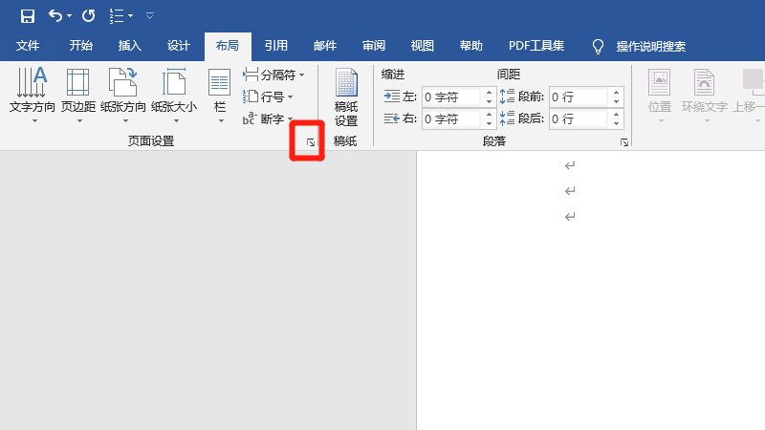Open the 行号 line numbers dropdown
765x430 pixels.
268,97
